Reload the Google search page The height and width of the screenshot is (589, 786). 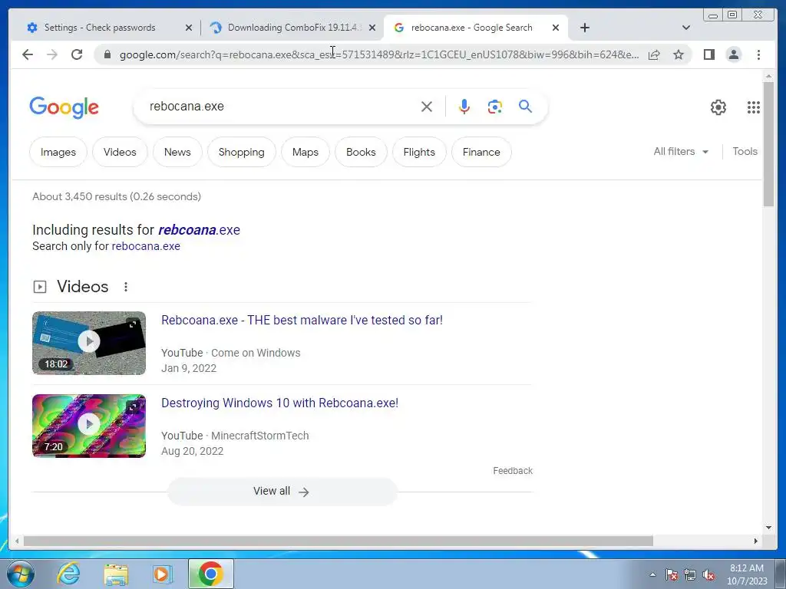[x=77, y=54]
